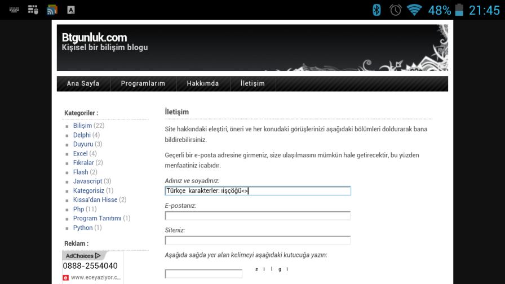505x284 pixels.
Task: Open the Delphi category
Action: (x=82, y=135)
